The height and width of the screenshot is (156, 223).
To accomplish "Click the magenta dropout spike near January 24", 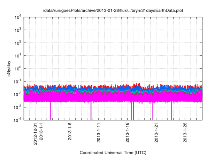I will [172, 111].
